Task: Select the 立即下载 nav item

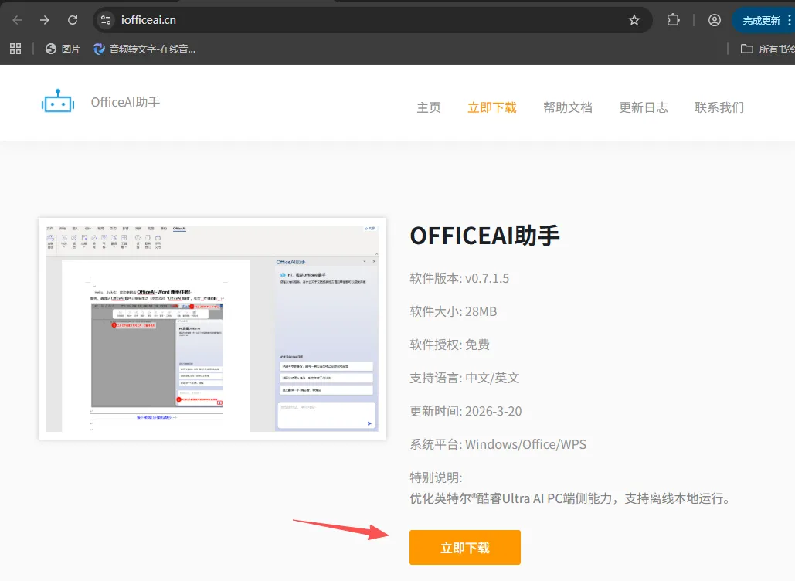Action: pyautogui.click(x=492, y=107)
